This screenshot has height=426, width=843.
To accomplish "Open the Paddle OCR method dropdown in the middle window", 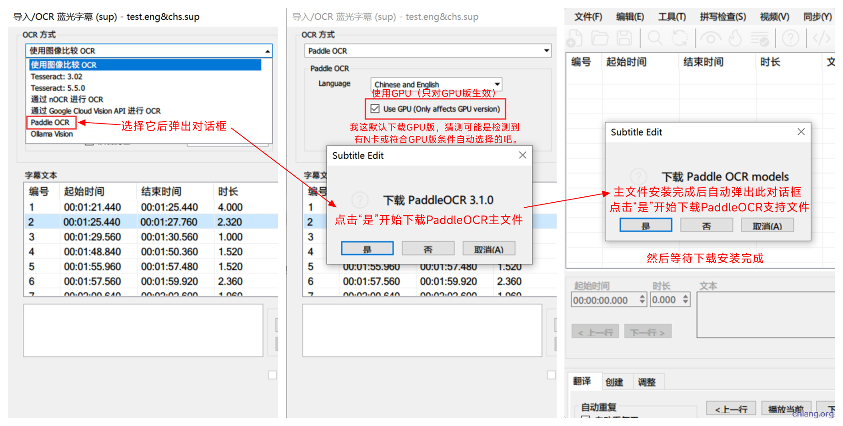I will pos(547,51).
